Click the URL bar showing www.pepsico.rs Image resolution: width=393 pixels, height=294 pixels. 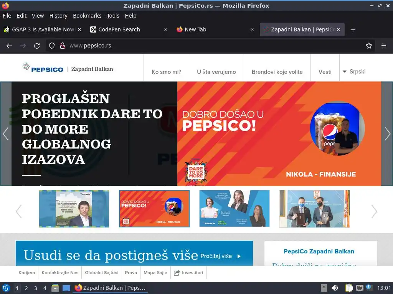pos(210,46)
